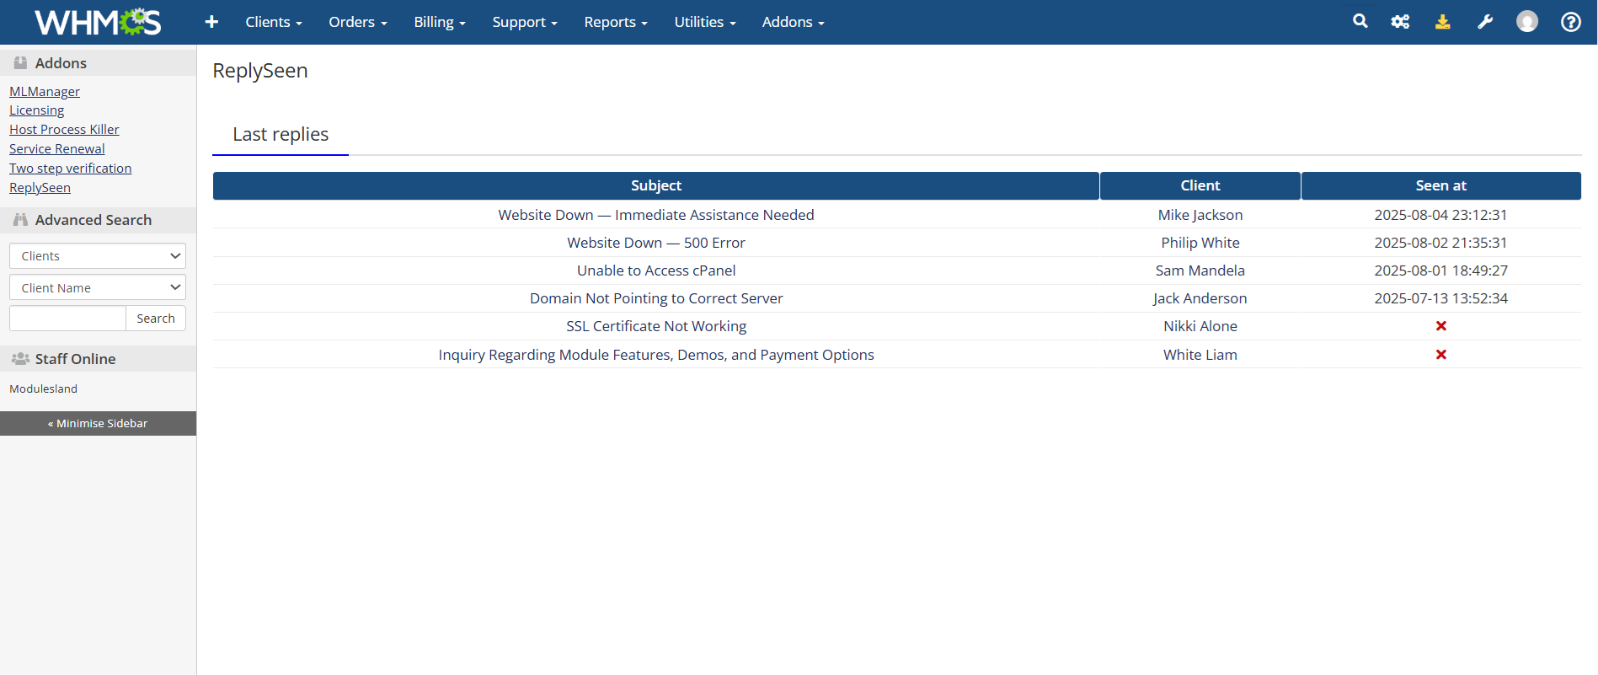Click the Search button
Image resolution: width=1598 pixels, height=675 pixels.
click(x=156, y=319)
